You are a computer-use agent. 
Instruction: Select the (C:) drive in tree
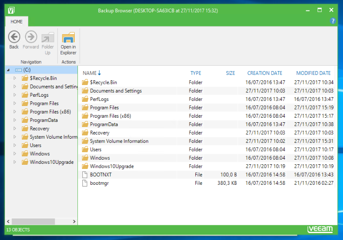(27, 70)
